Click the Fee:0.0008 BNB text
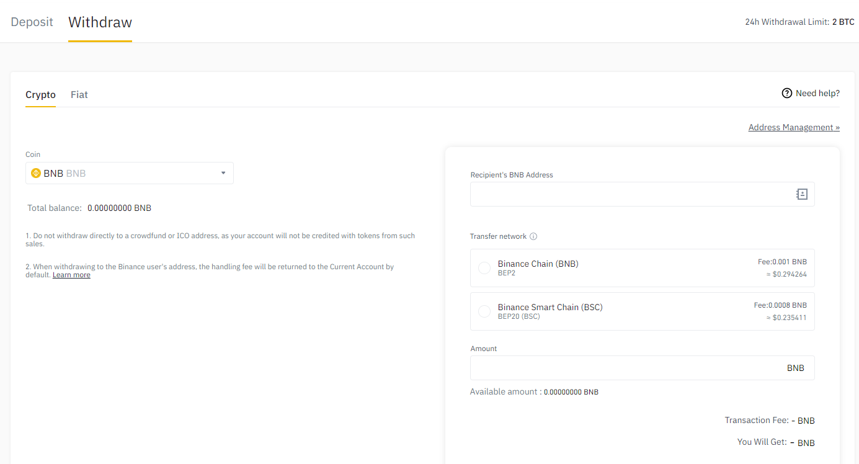The height and width of the screenshot is (464, 859). (x=780, y=305)
